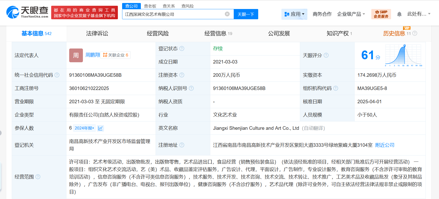This screenshot has height=199, width=439.
Task: Click help icon next to 登记状态
Action: pos(182,48)
